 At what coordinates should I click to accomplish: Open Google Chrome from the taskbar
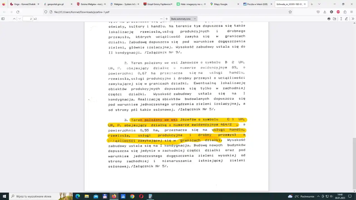pyautogui.click(x=132, y=196)
